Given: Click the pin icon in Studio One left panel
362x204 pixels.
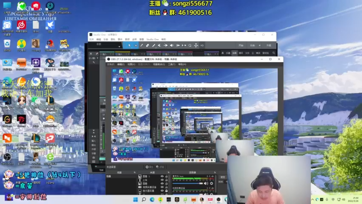Looking at the screenshot, I should [x=97, y=53].
